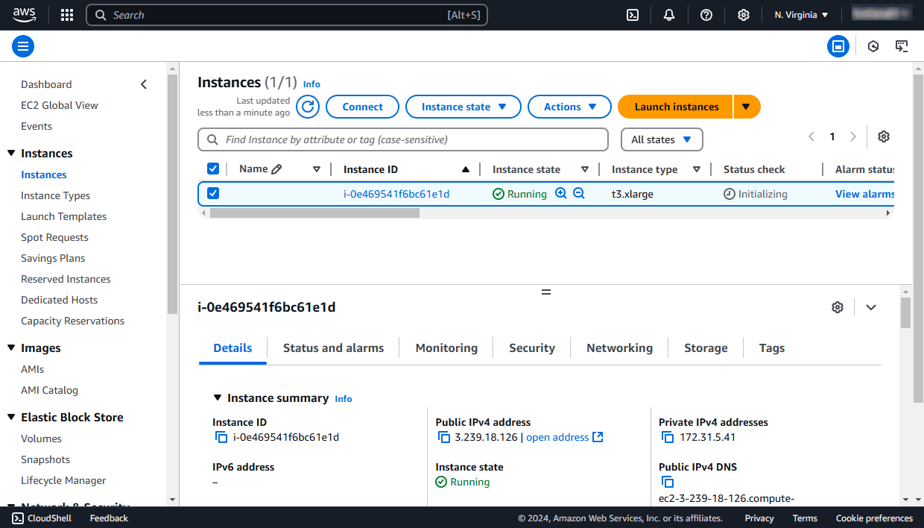The height and width of the screenshot is (528, 924).
Task: Copy the Instance ID in the summary
Action: [x=221, y=437]
